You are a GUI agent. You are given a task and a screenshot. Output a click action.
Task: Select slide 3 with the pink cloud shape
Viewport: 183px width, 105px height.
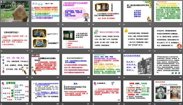click(x=76, y=11)
